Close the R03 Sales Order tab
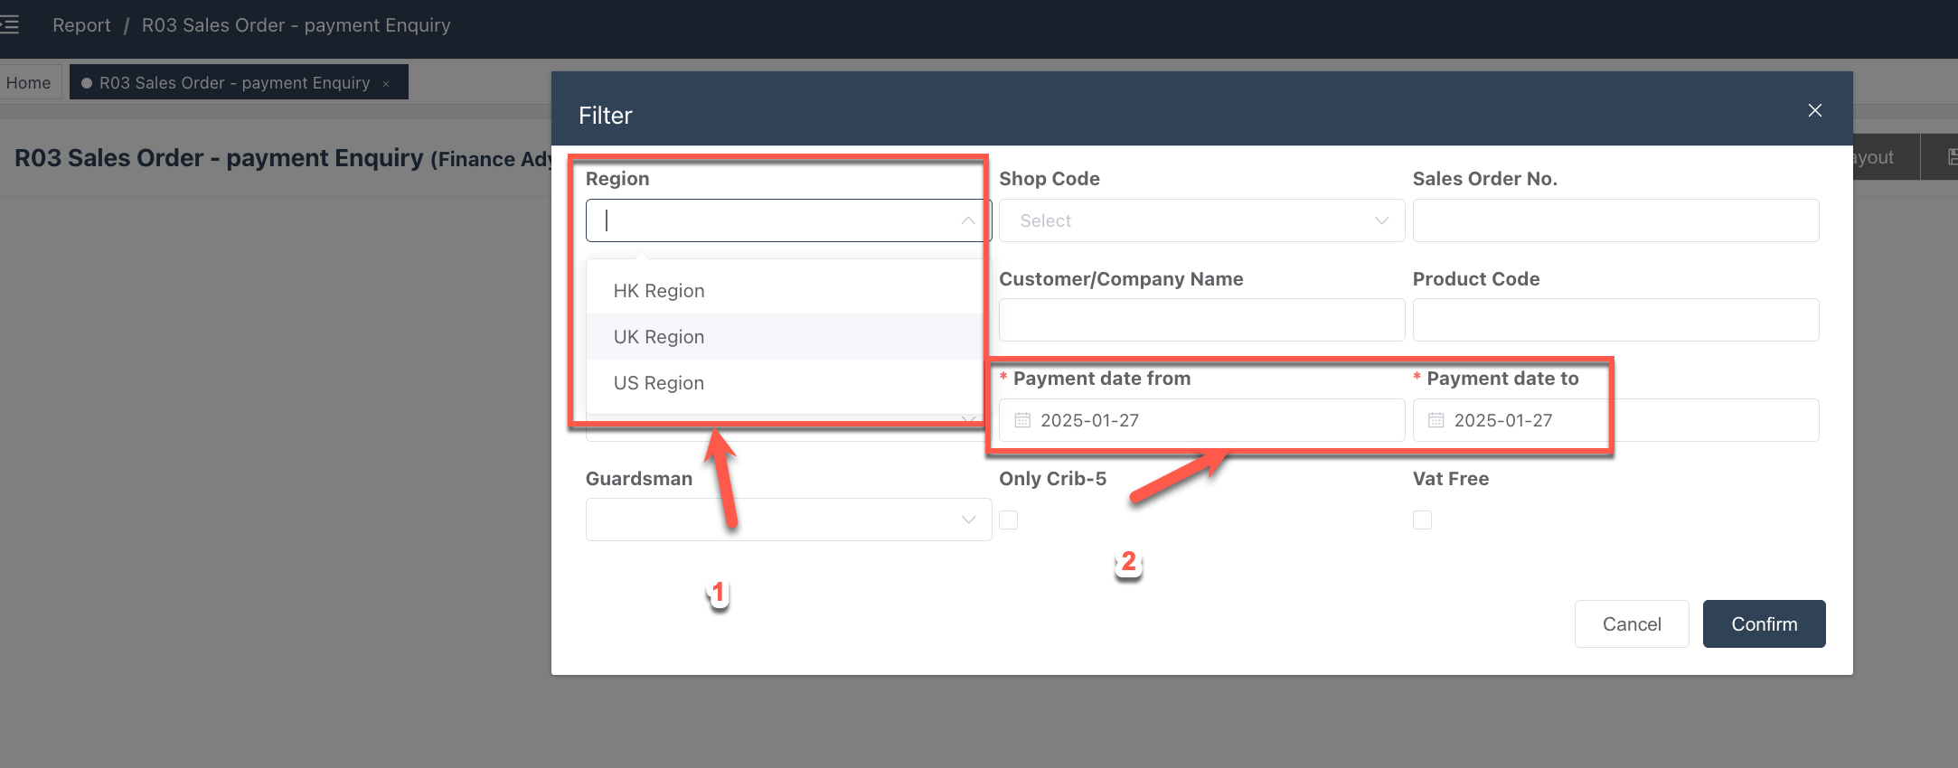Image resolution: width=1958 pixels, height=768 pixels. [386, 84]
